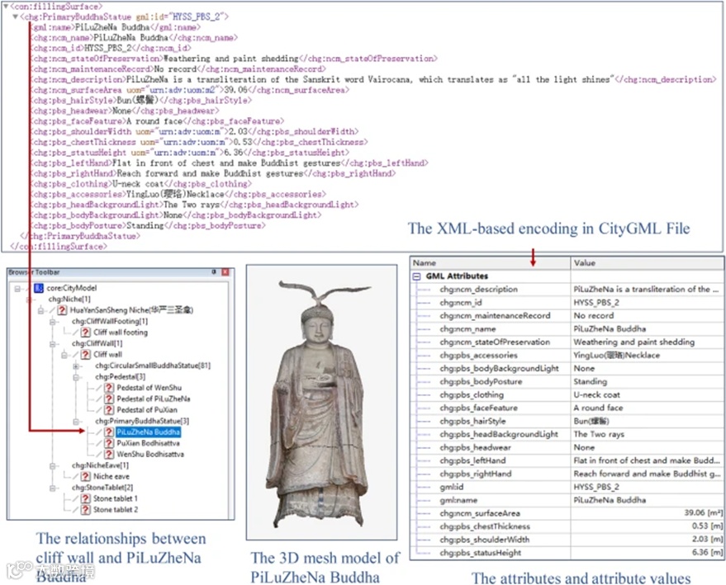Select the PiLuZheNa Buddha tree item
Image resolution: width=726 pixels, height=585 pixels.
(148, 432)
